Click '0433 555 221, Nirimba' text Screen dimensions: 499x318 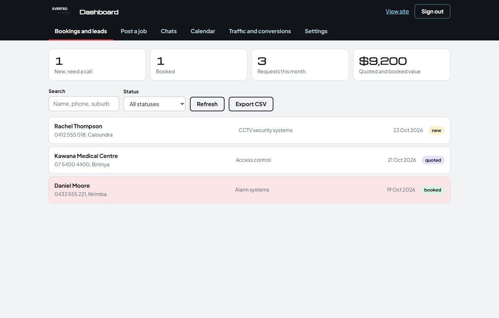(x=80, y=194)
